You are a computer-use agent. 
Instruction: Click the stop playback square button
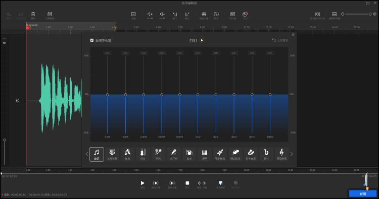pyautogui.click(x=187, y=183)
